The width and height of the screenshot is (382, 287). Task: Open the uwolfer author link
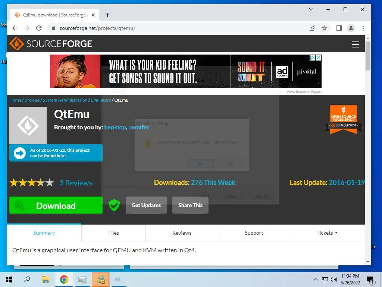(x=139, y=127)
